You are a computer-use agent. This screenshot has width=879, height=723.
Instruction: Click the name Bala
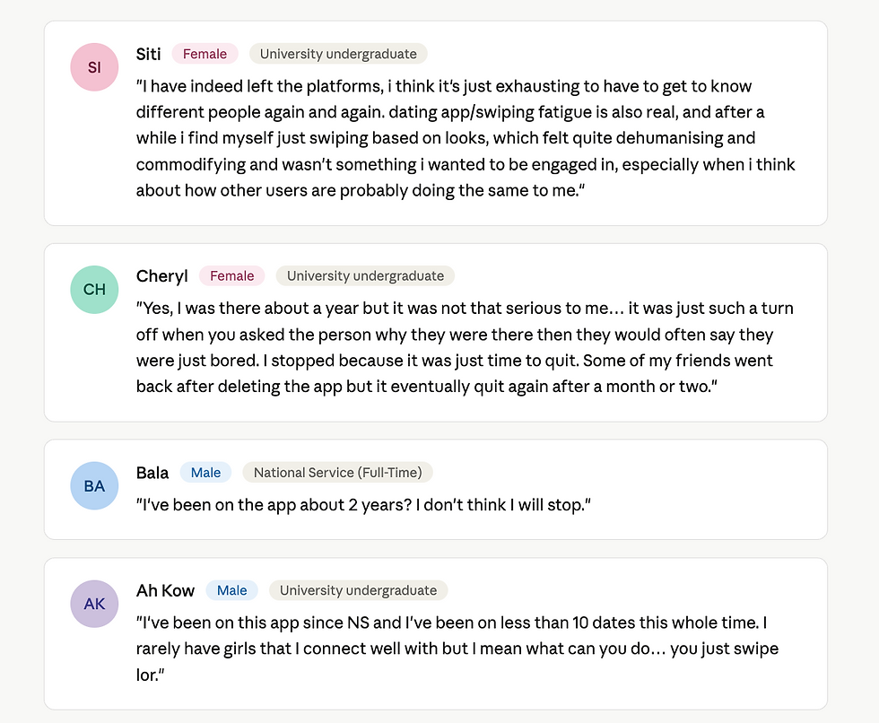(152, 473)
